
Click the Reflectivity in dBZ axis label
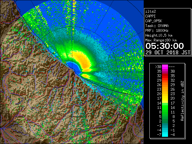[x=182, y=101]
